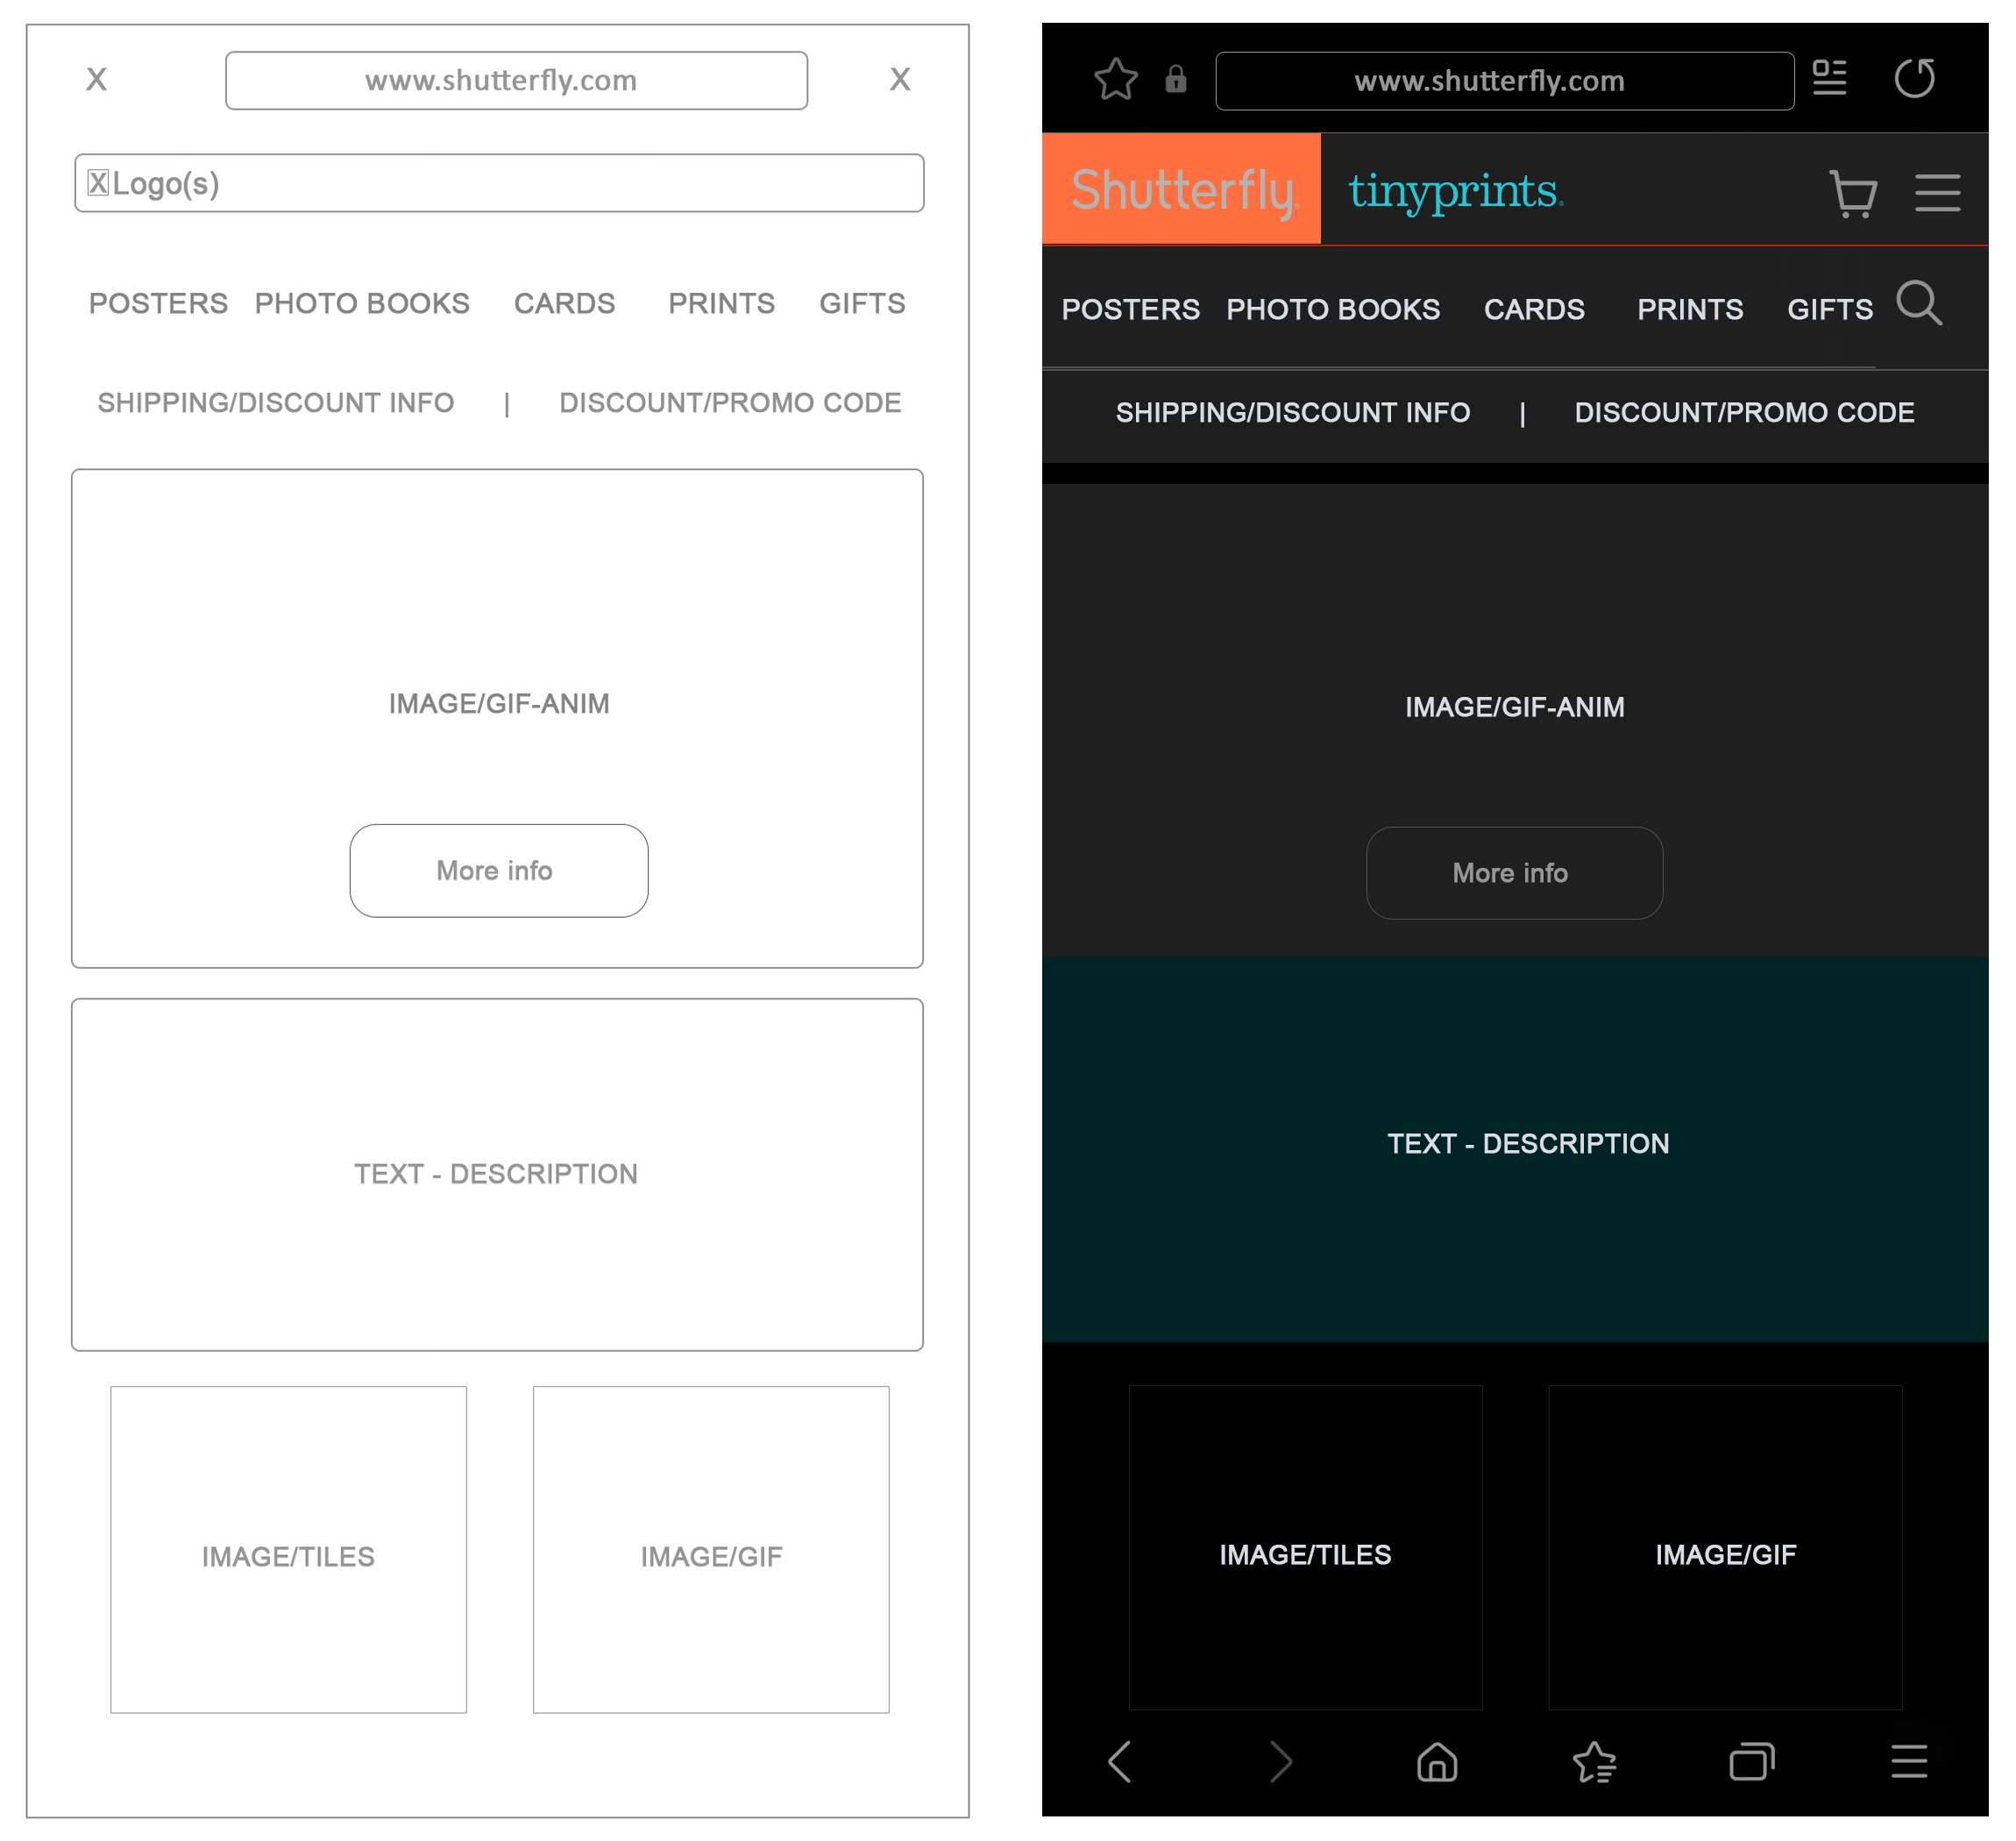This screenshot has width=2016, height=1841.
Task: Select CARDS in the wireframe navigation
Action: point(564,304)
